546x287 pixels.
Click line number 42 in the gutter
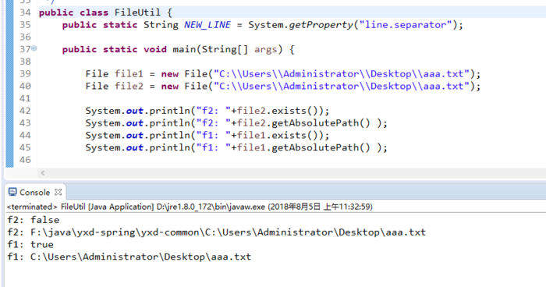(25, 111)
